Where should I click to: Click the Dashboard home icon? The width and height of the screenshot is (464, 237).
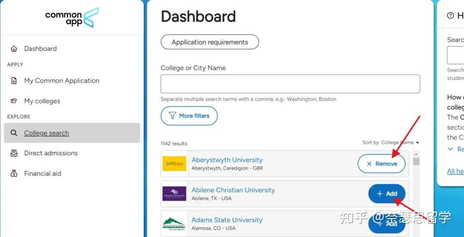(14, 49)
